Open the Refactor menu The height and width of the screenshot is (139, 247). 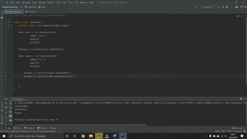tap(51, 3)
